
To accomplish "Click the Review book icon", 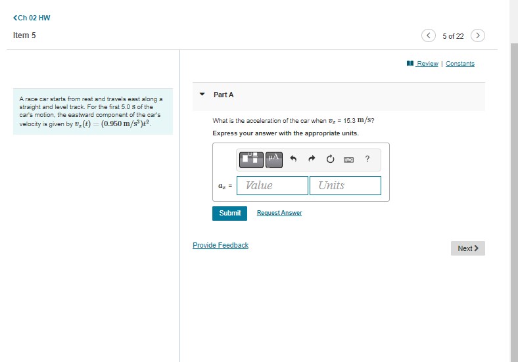I will click(410, 63).
